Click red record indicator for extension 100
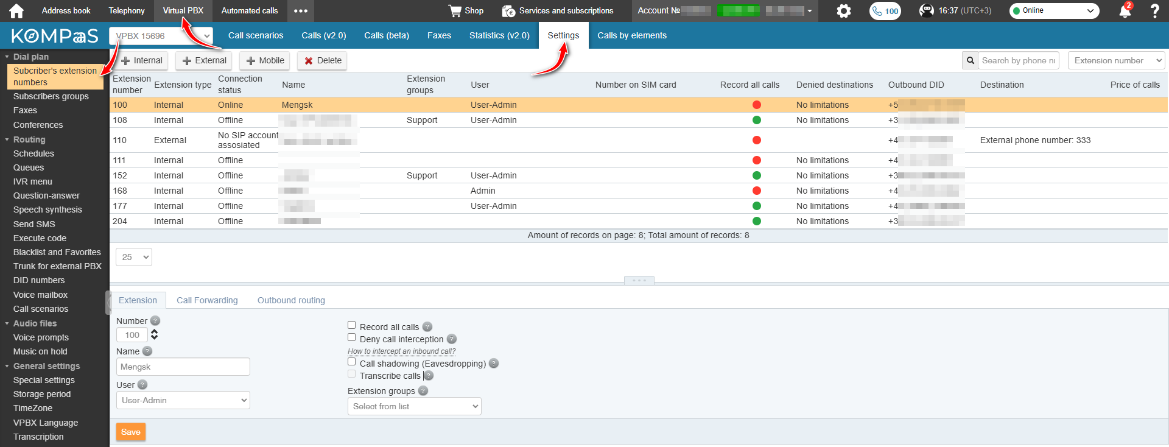Viewport: 1169px width, 447px height. pyautogui.click(x=757, y=105)
